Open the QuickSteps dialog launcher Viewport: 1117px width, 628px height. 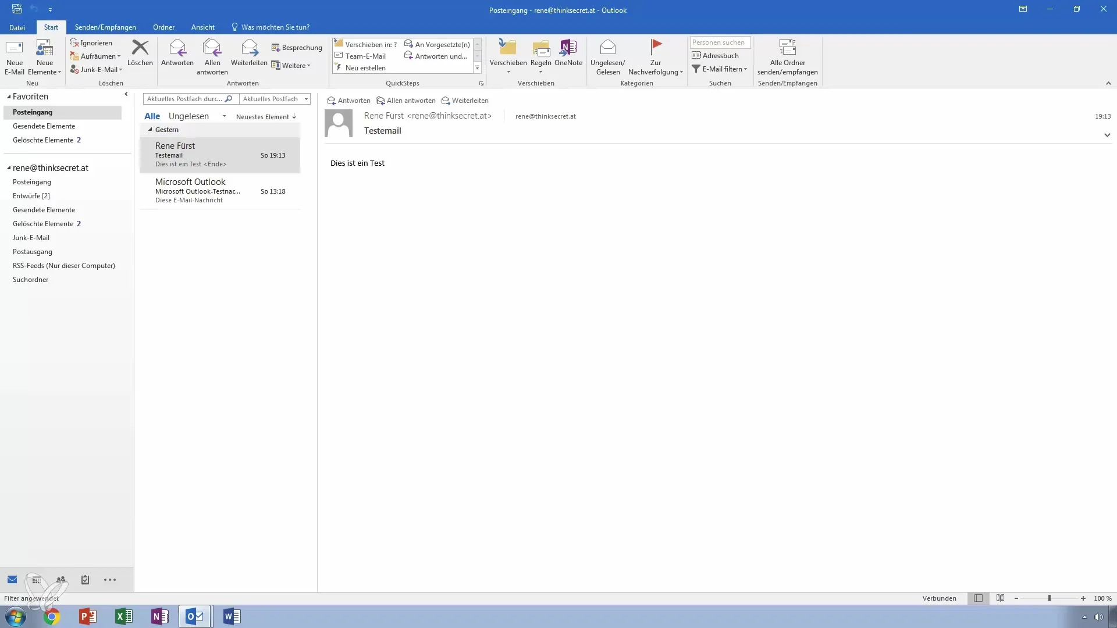(481, 84)
